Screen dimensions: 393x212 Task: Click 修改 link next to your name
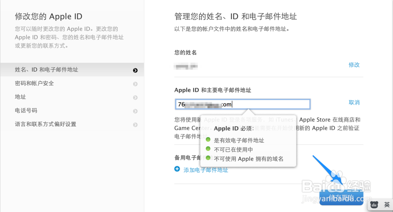pyautogui.click(x=354, y=65)
